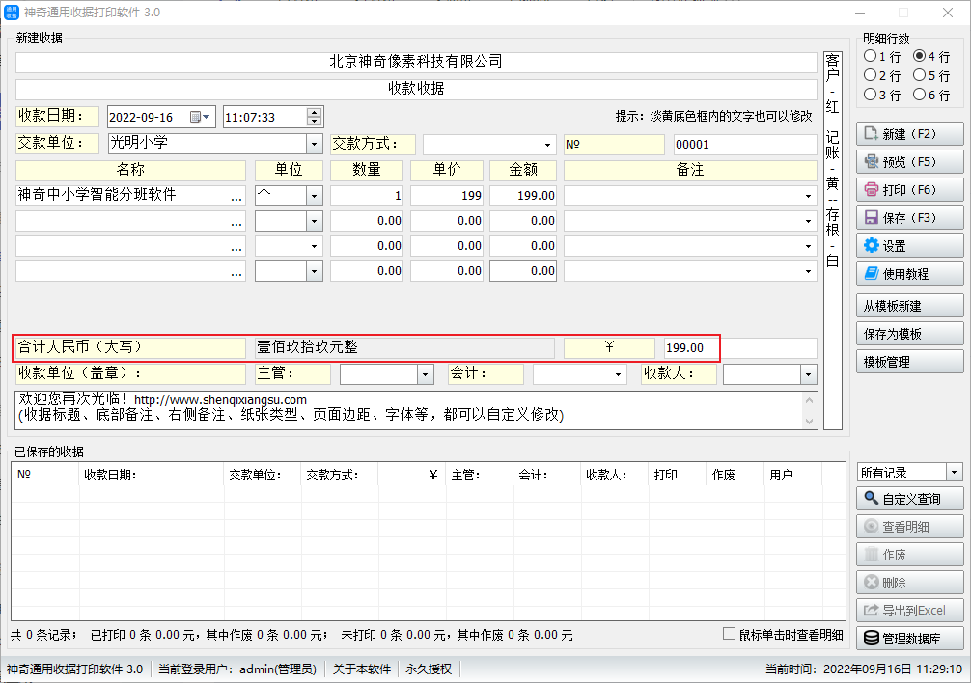Click the 打印 (F6) printer icon button
The image size is (971, 683).
[x=909, y=190]
